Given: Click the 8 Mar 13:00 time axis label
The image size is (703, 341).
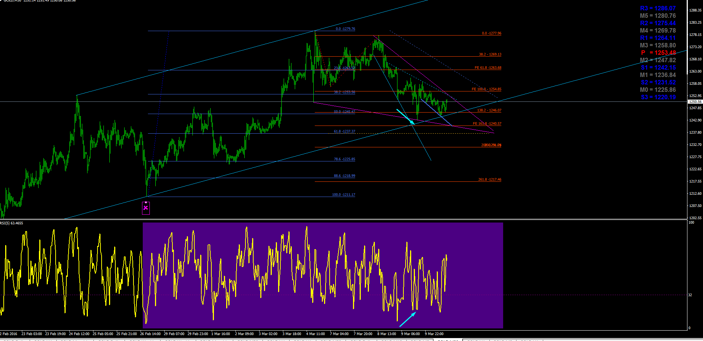Looking at the screenshot, I should pyautogui.click(x=387, y=334).
